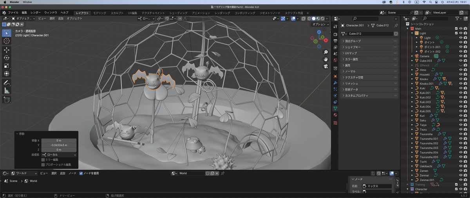Hide the Tsuru object in outliner
Screen dimensions: 470x198
(461, 130)
